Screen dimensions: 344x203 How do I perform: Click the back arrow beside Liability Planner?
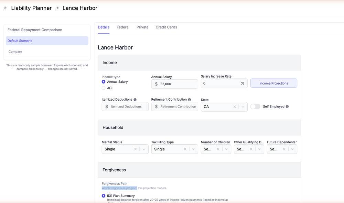6,8
